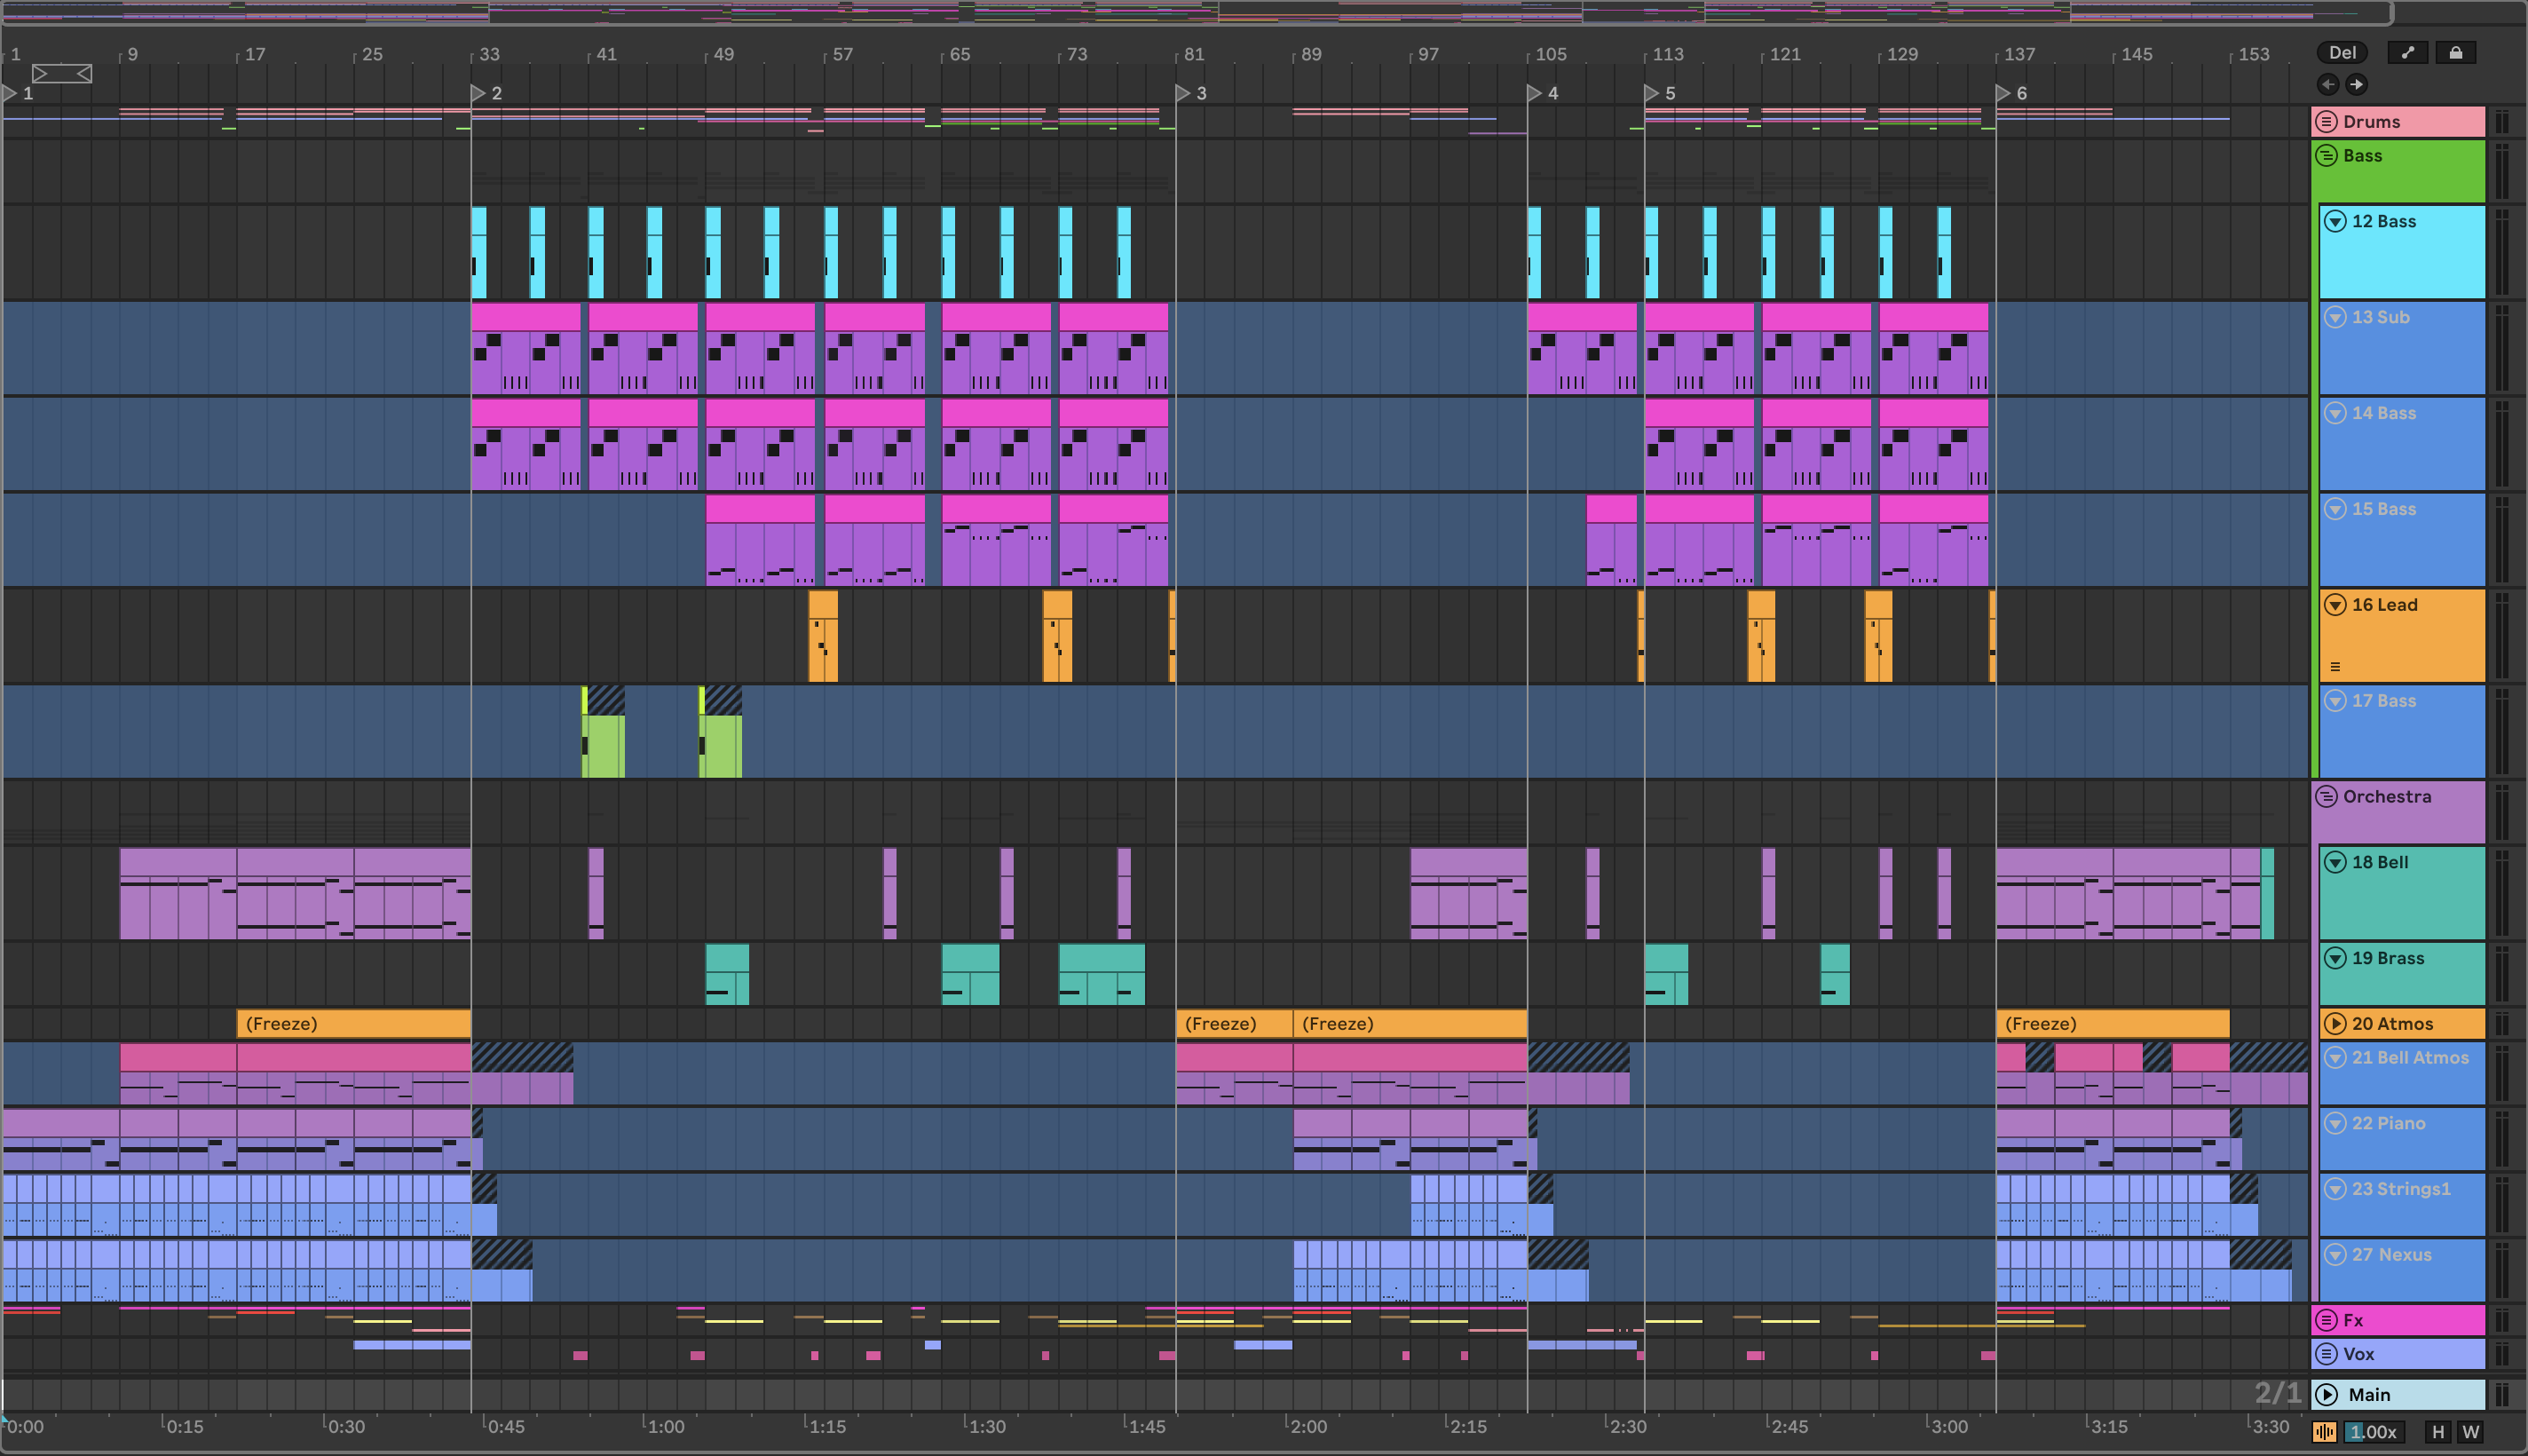Jump to locator 1 marker

tap(10, 94)
